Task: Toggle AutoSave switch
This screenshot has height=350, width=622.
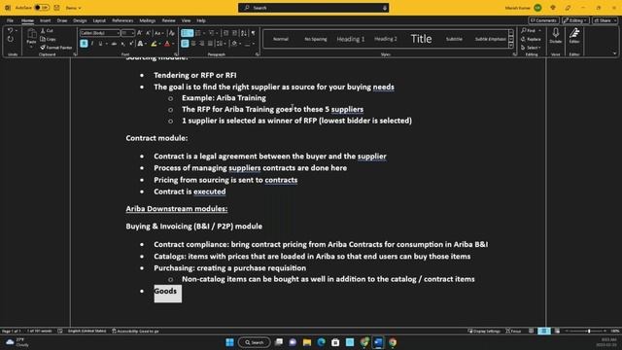Action: (41, 8)
